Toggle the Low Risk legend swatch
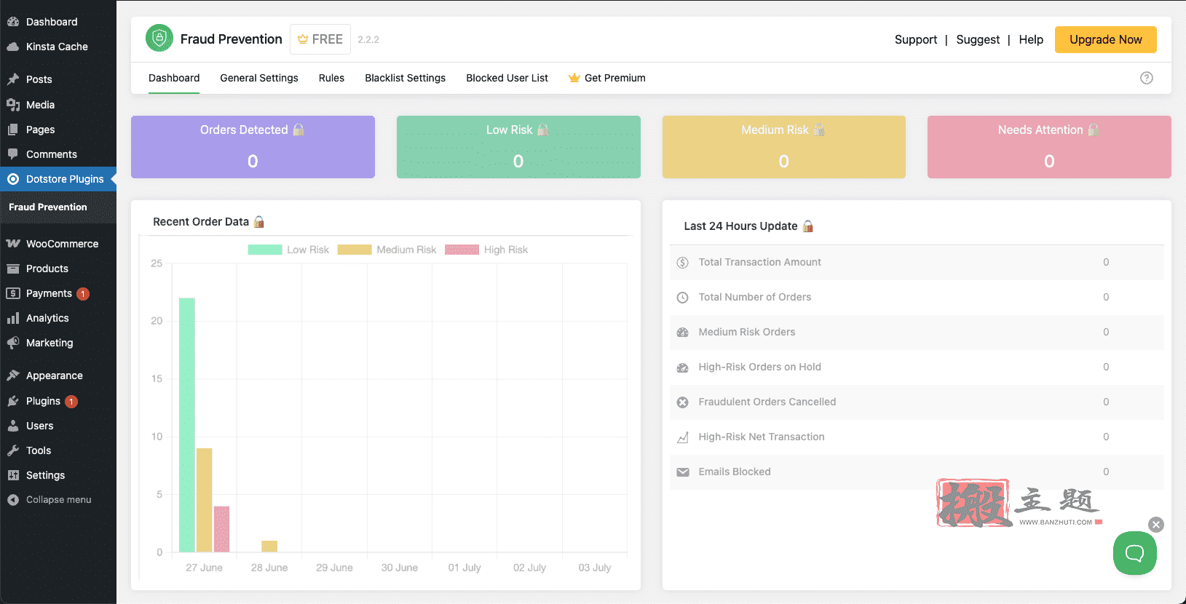The image size is (1186, 604). pyautogui.click(x=265, y=250)
